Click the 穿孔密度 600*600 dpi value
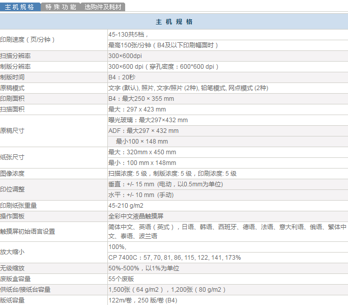The height and width of the screenshot is (305, 348). 163,67
